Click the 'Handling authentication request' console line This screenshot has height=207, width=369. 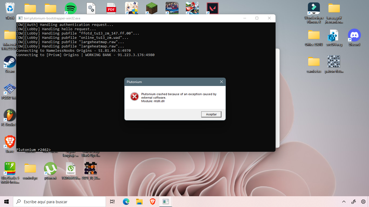[x=65, y=25]
